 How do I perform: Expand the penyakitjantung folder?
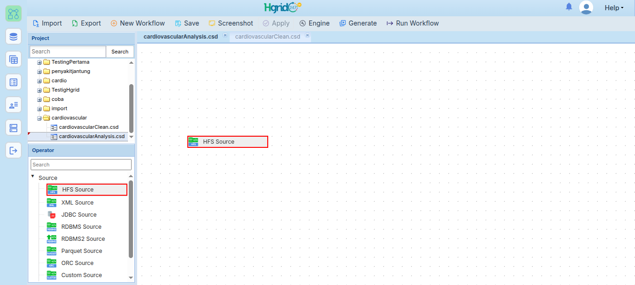(40, 72)
